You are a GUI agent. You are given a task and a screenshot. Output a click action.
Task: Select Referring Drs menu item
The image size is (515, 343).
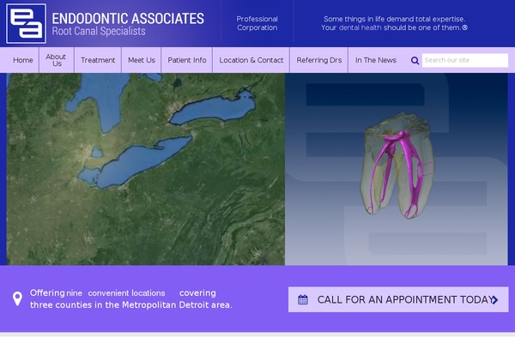pos(319,60)
